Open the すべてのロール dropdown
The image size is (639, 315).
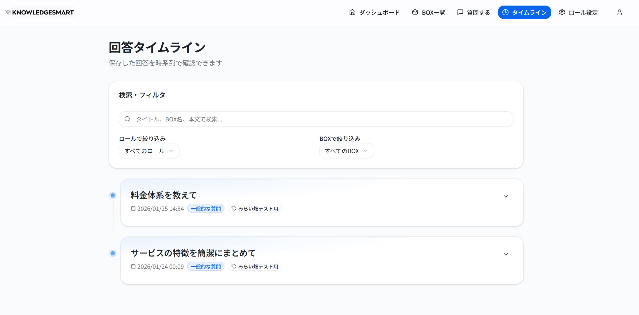point(149,151)
